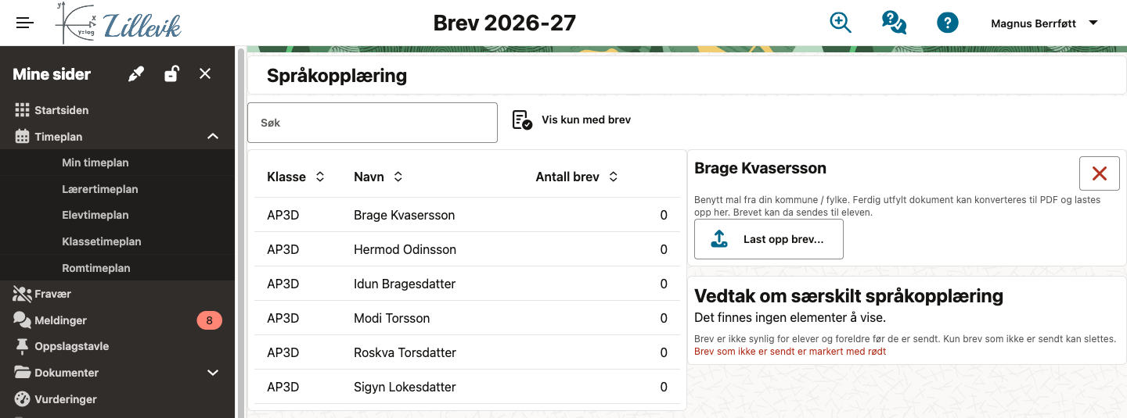Click the magnifier zoom icon in header
1127x418 pixels.
(841, 23)
